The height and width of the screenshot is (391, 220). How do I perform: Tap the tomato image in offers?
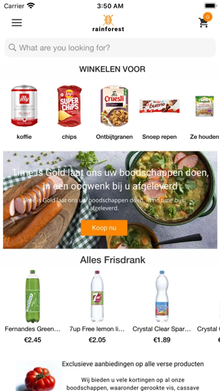tap(39, 378)
